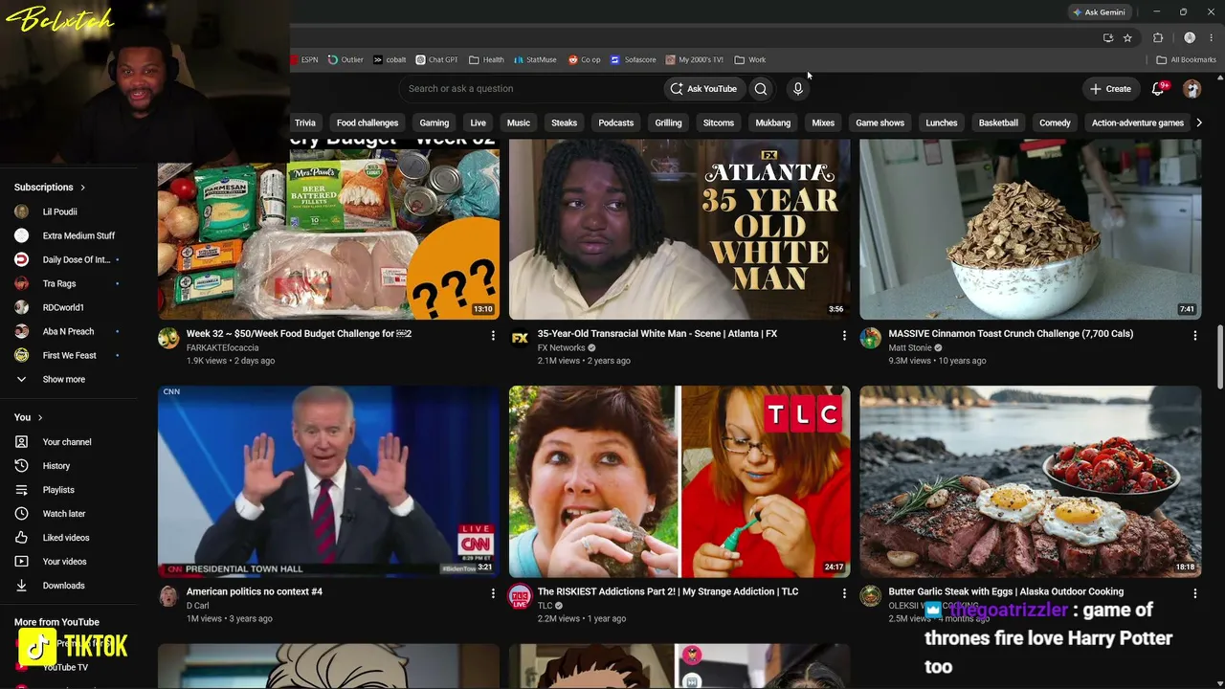
Task: Open the Work bookmarks folder
Action: point(750,59)
